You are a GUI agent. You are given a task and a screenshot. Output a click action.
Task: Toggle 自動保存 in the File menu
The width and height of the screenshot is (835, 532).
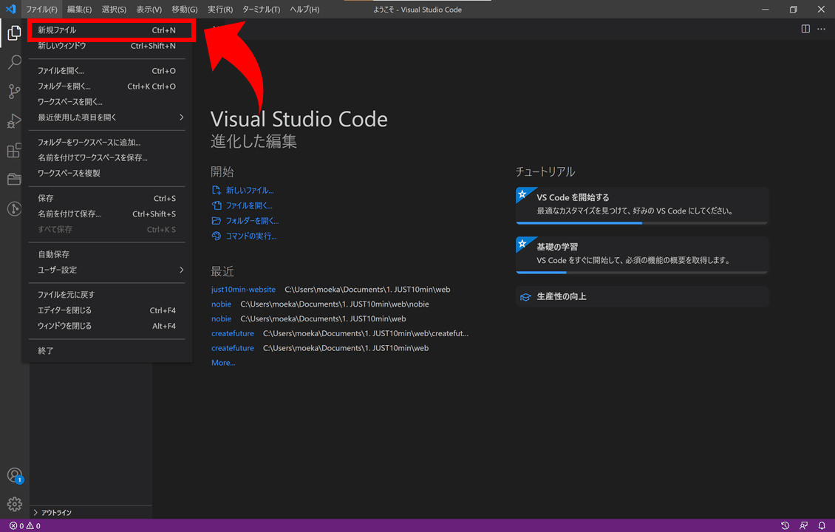pyautogui.click(x=106, y=255)
